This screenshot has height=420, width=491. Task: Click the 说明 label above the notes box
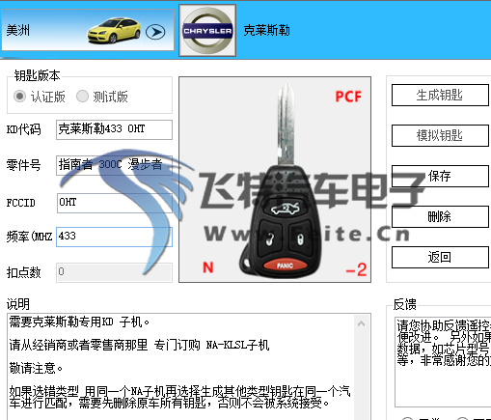[x=18, y=304]
